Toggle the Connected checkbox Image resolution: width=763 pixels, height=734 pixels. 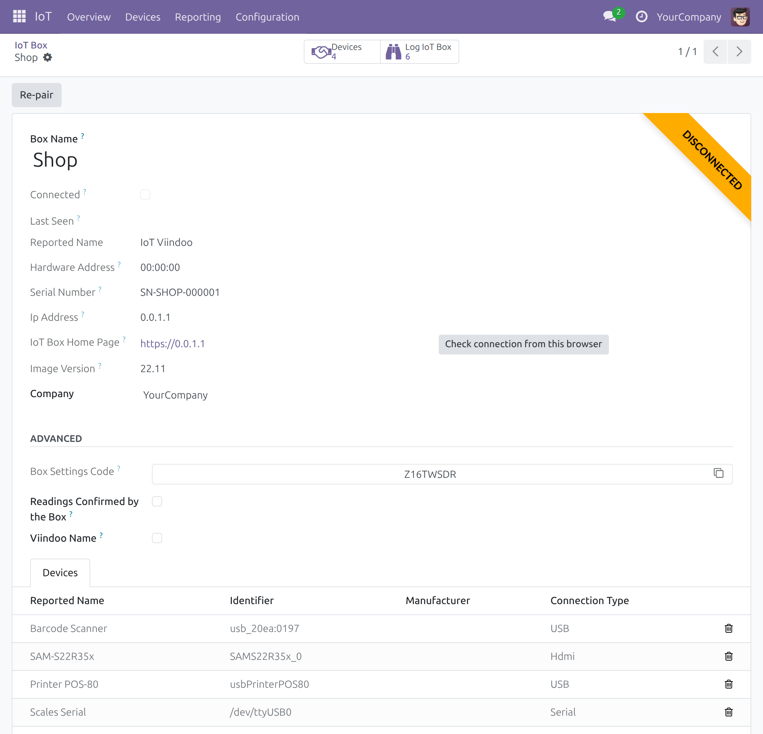point(145,194)
